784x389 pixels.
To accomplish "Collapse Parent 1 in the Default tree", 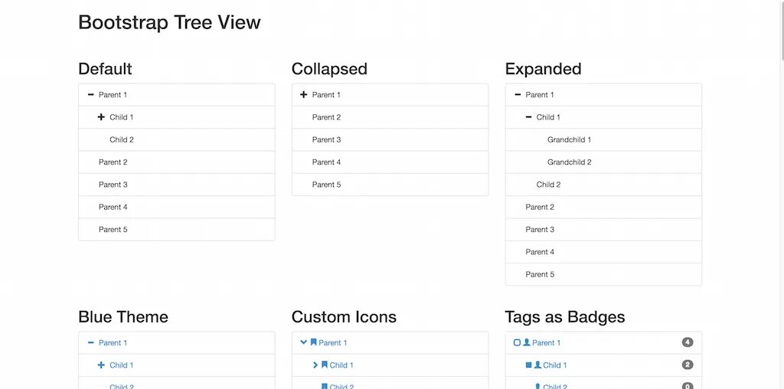I will pos(90,94).
